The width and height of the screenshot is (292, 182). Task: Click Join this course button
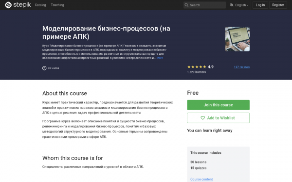pyautogui.click(x=218, y=105)
